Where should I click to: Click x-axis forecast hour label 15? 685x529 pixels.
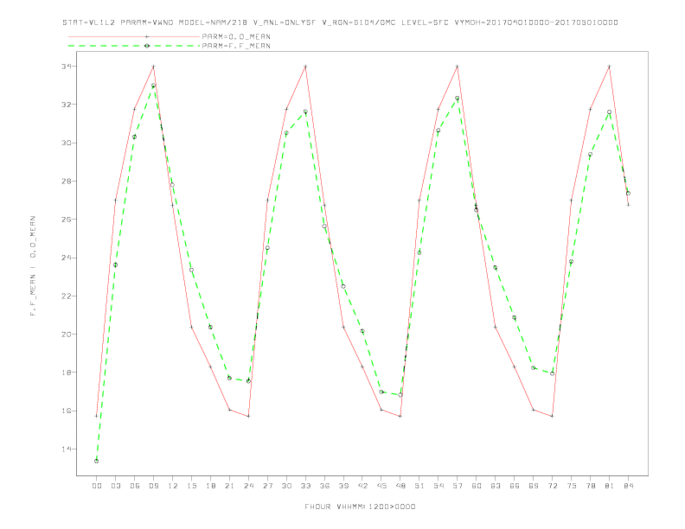pyautogui.click(x=191, y=486)
